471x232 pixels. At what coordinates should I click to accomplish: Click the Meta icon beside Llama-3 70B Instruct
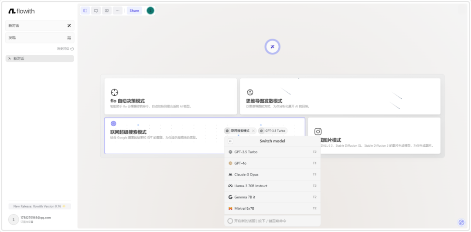(x=230, y=186)
